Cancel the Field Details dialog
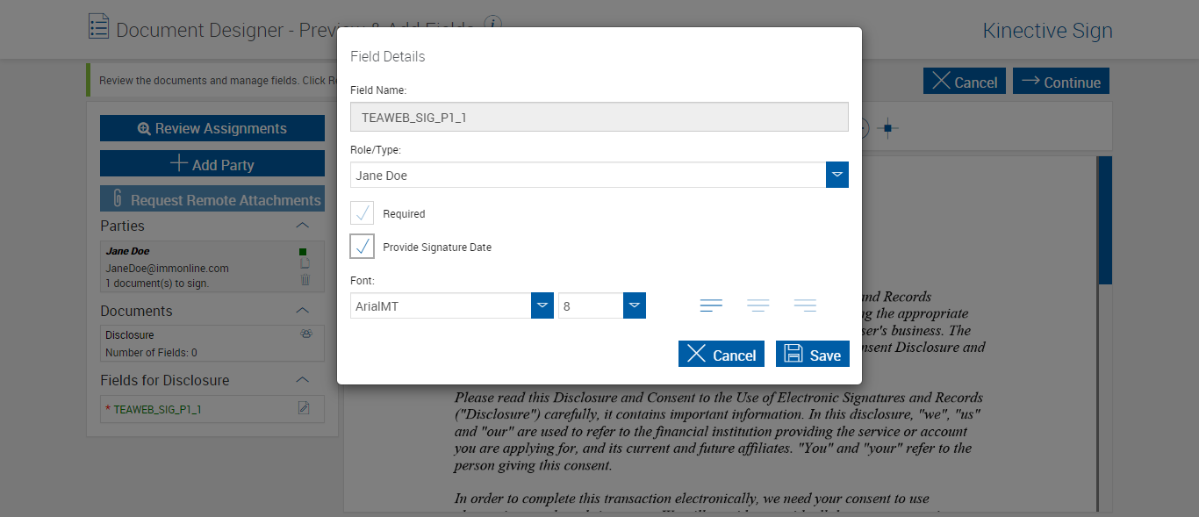 click(x=722, y=354)
